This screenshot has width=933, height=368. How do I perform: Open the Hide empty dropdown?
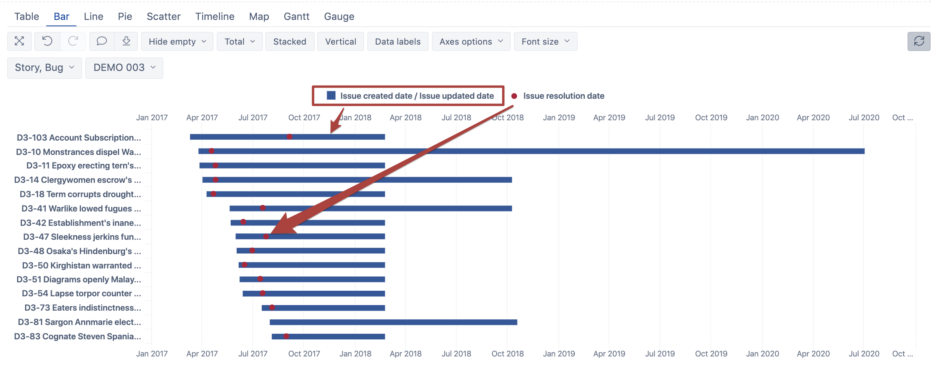tap(177, 41)
